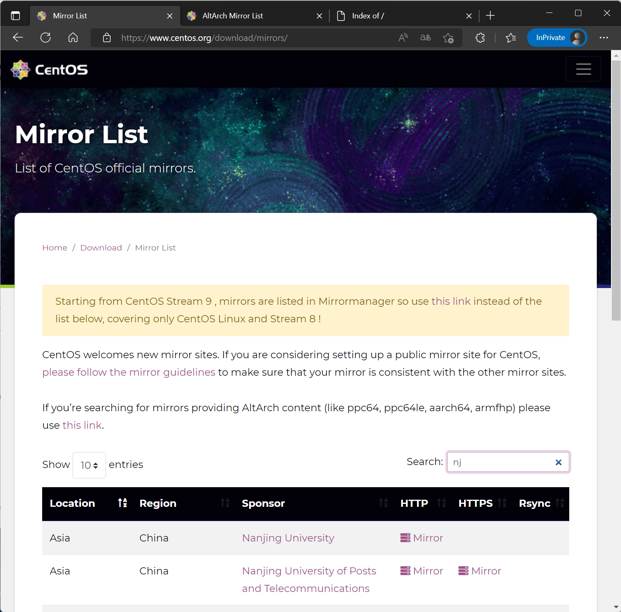Screen dimensions: 621x612
Task: Open the browser home page
Action: [x=73, y=38]
